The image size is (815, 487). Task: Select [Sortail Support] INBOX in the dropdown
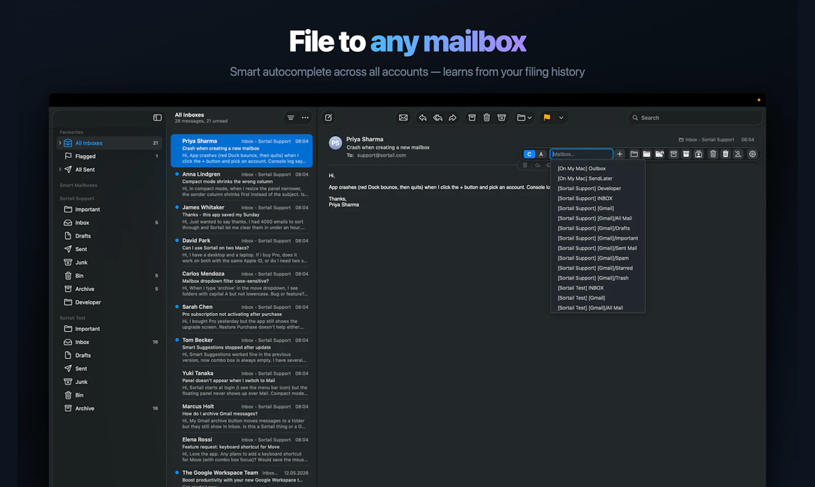(x=598, y=198)
